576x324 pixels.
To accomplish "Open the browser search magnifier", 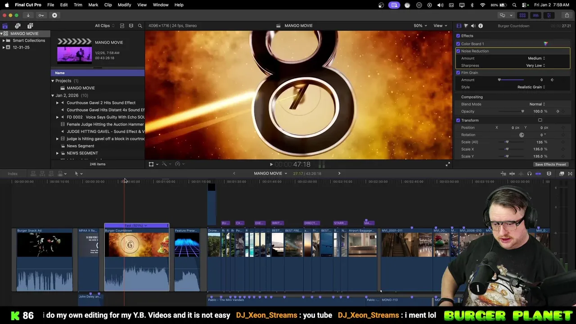I will tap(140, 26).
